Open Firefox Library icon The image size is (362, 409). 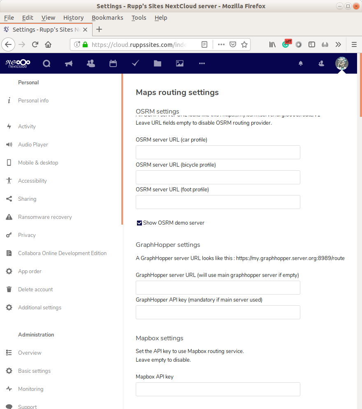point(273,44)
